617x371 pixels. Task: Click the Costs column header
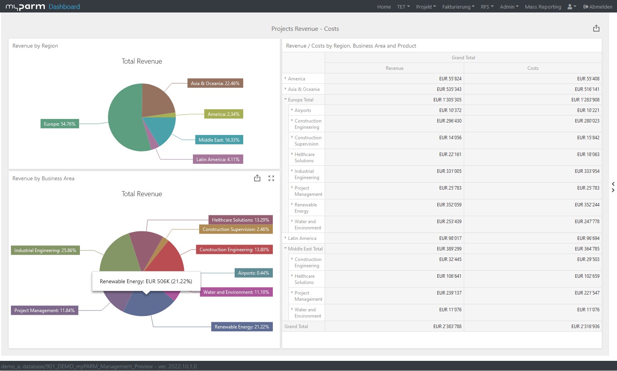532,68
